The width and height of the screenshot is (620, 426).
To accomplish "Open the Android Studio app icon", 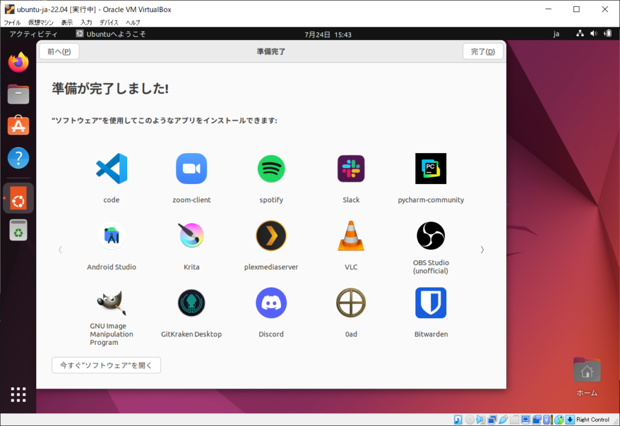I will [111, 236].
